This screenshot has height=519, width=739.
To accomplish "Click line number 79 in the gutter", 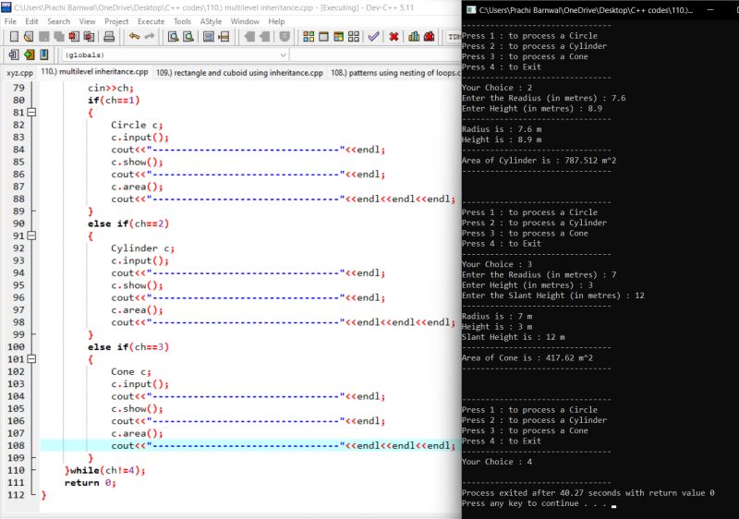I will click(x=18, y=88).
